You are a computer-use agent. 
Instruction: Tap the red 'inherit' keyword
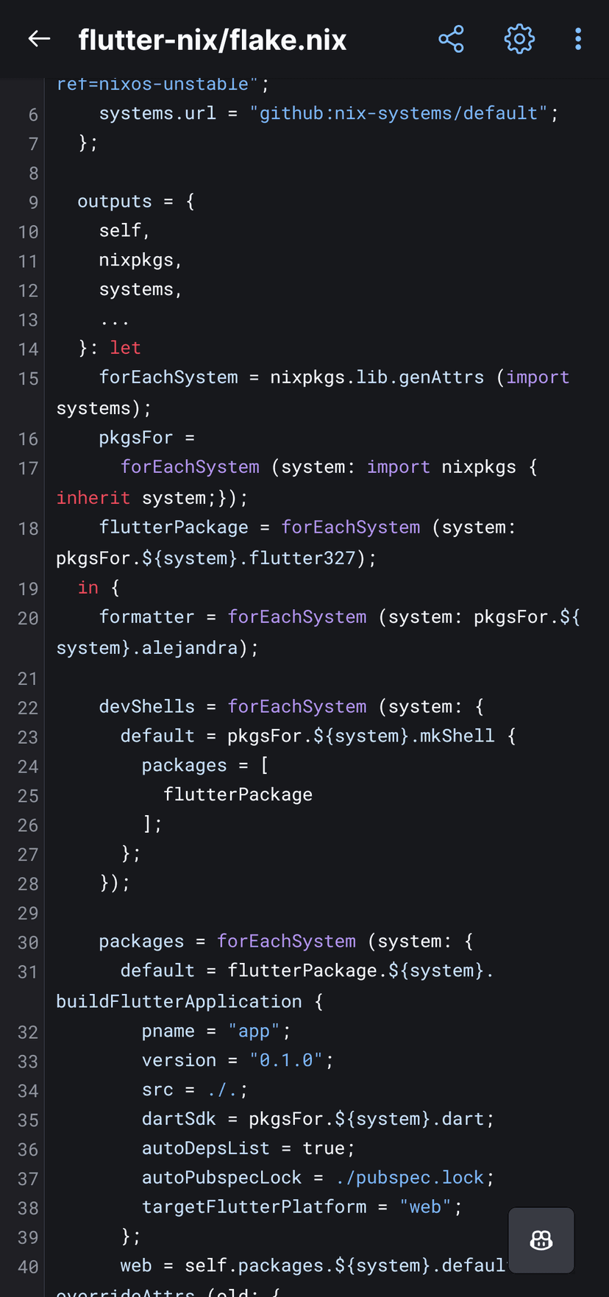(x=93, y=498)
